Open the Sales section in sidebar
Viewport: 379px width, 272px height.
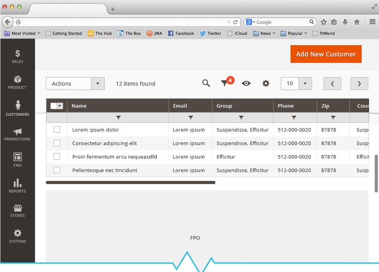[x=17, y=56]
